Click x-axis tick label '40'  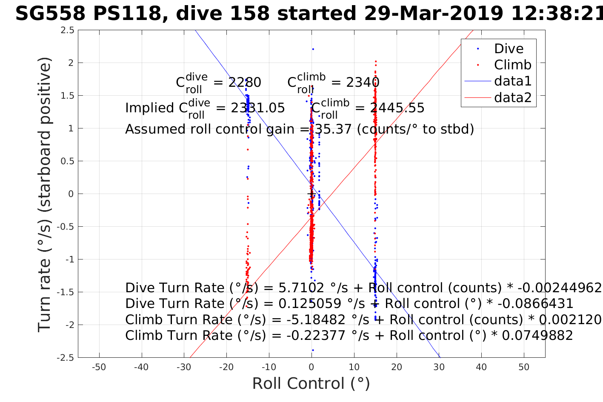(481, 368)
